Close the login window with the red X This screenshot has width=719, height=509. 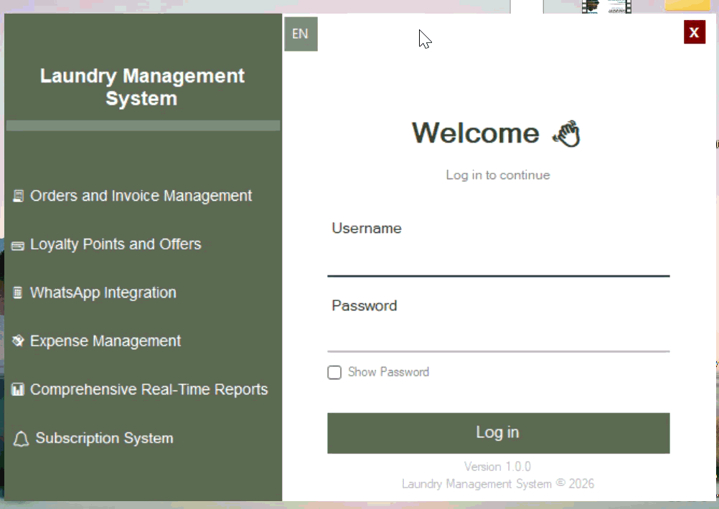tap(694, 32)
